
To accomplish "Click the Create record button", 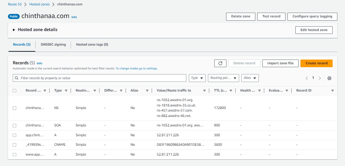I will pos(316,63).
